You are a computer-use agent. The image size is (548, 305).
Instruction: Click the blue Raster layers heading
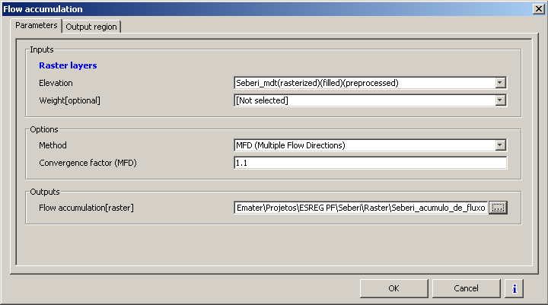click(68, 65)
